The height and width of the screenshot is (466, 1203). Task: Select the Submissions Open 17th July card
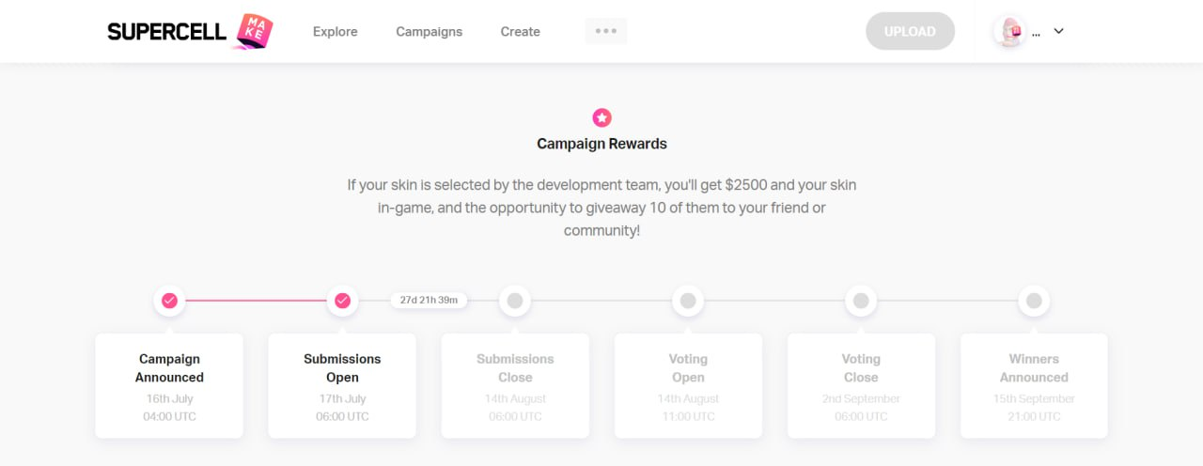click(342, 385)
